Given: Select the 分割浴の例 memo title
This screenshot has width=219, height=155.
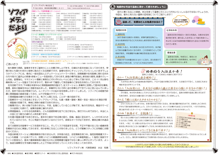Looking at the screenshot, I should coord(191,116).
